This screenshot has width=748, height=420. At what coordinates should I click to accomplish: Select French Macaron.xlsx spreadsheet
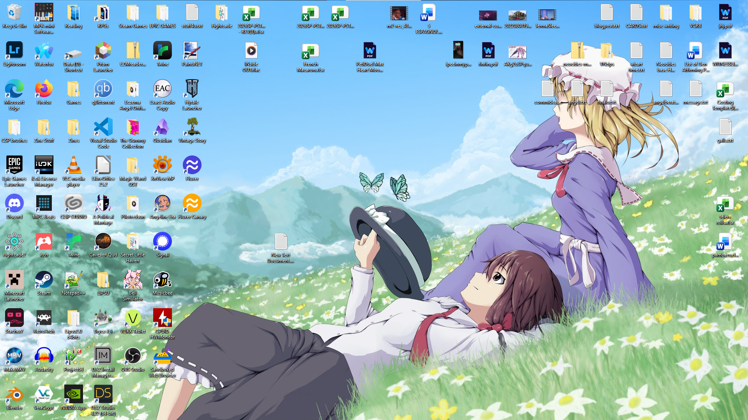point(311,57)
